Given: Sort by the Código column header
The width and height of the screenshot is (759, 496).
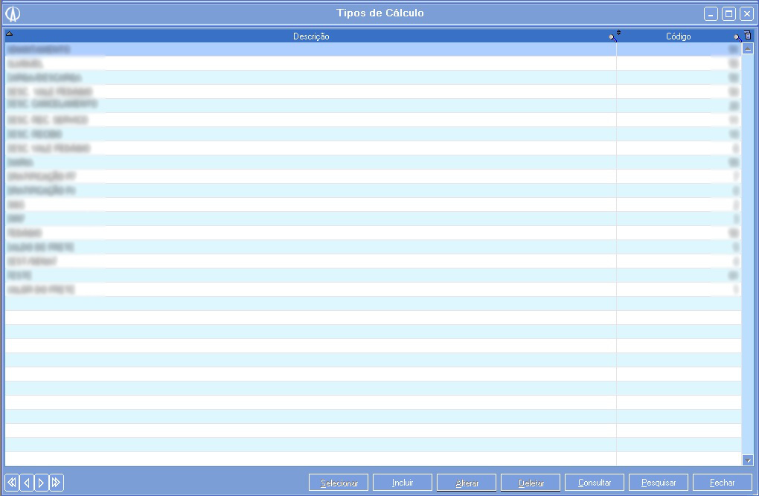Looking at the screenshot, I should (x=678, y=36).
